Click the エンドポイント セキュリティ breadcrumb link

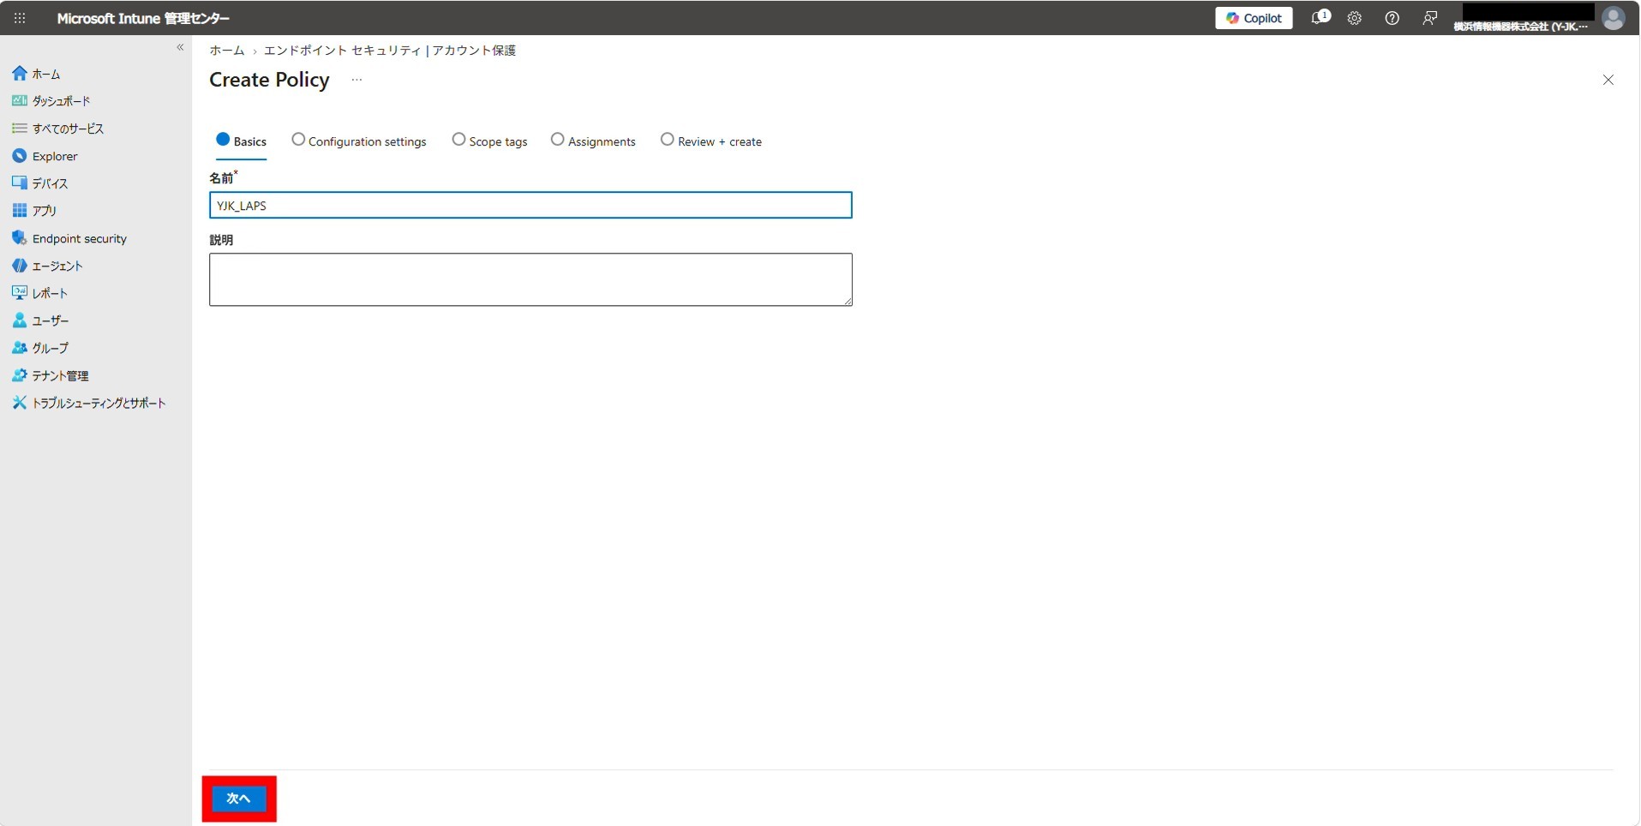click(x=343, y=51)
